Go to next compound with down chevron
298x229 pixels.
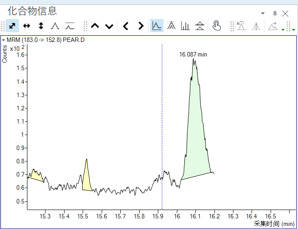click(x=109, y=26)
